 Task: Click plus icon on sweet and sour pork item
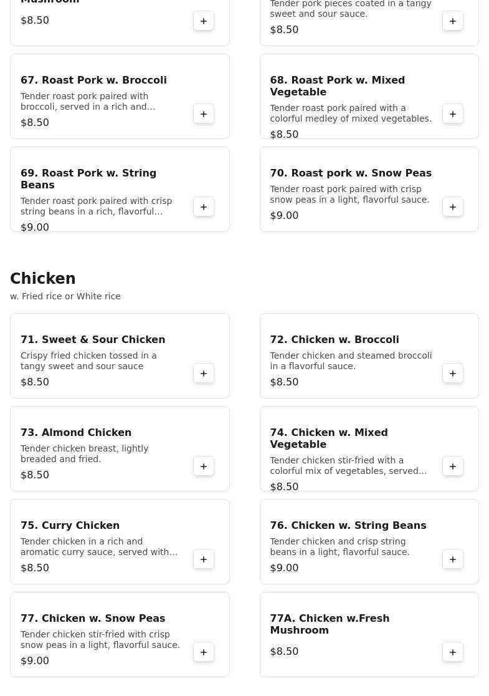click(453, 21)
